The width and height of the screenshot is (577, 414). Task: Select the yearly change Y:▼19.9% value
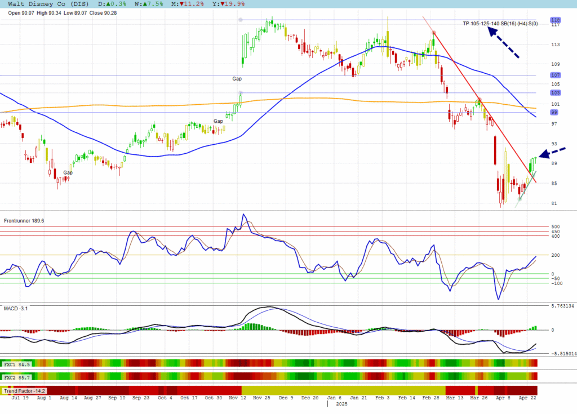click(228, 4)
